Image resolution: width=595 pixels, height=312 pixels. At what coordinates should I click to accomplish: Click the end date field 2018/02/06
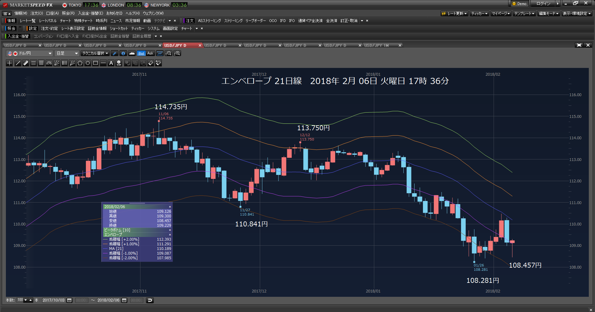(x=109, y=300)
